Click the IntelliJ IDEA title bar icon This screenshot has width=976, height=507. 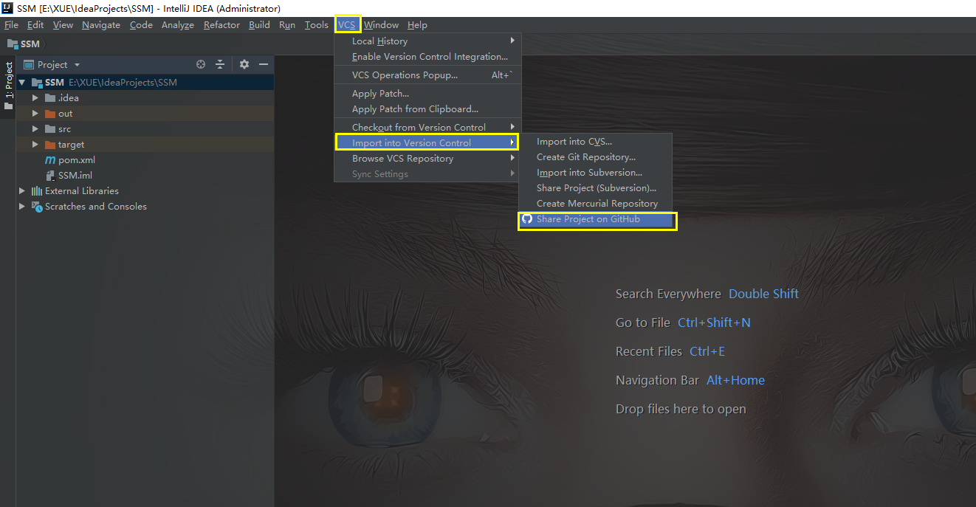click(7, 8)
